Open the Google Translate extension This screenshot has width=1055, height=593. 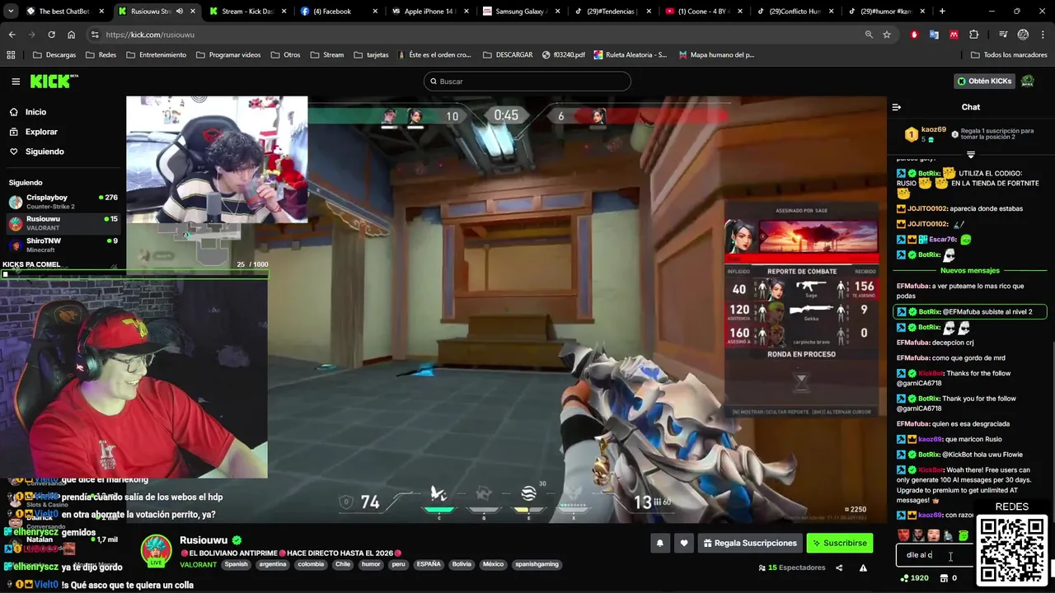pos(934,35)
